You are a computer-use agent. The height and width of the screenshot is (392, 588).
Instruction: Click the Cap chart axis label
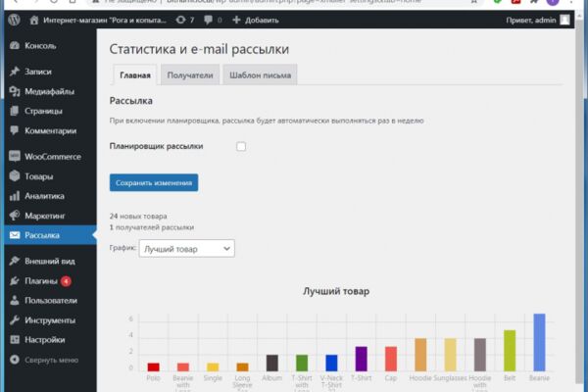tap(391, 377)
